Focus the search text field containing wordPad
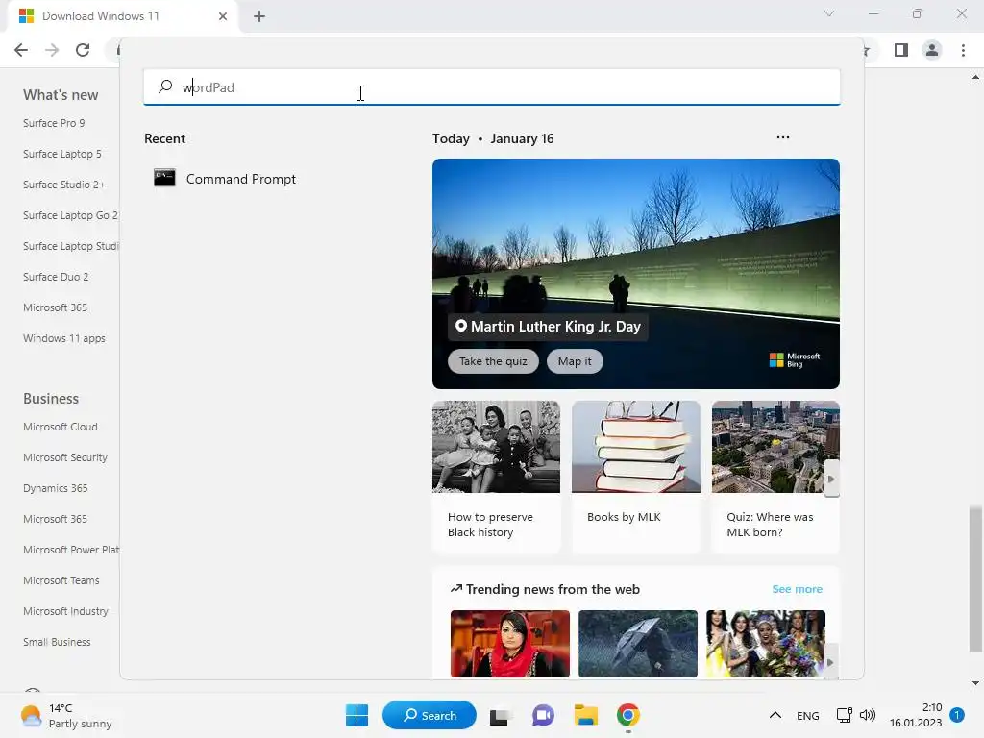The height and width of the screenshot is (738, 984). click(x=492, y=87)
